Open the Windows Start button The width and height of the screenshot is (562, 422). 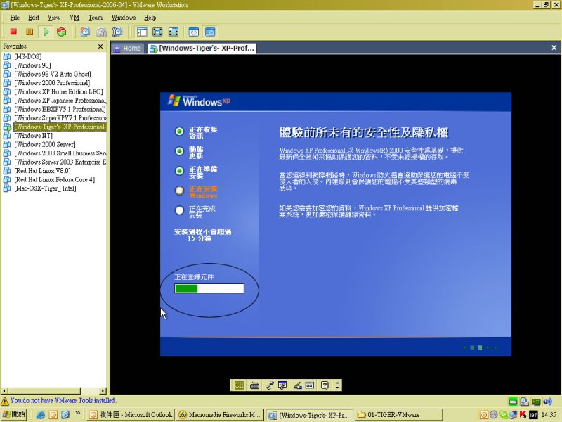(x=14, y=414)
